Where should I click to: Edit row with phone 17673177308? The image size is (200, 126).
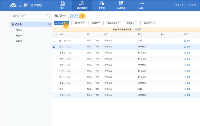pyautogui.click(x=187, y=53)
